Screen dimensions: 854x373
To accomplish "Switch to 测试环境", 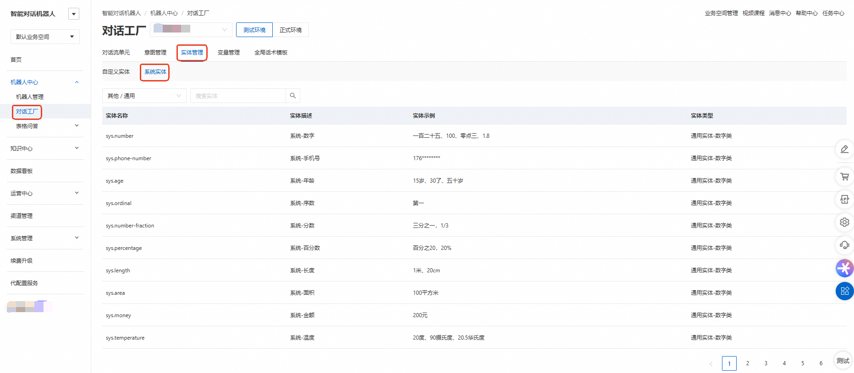I will point(254,30).
